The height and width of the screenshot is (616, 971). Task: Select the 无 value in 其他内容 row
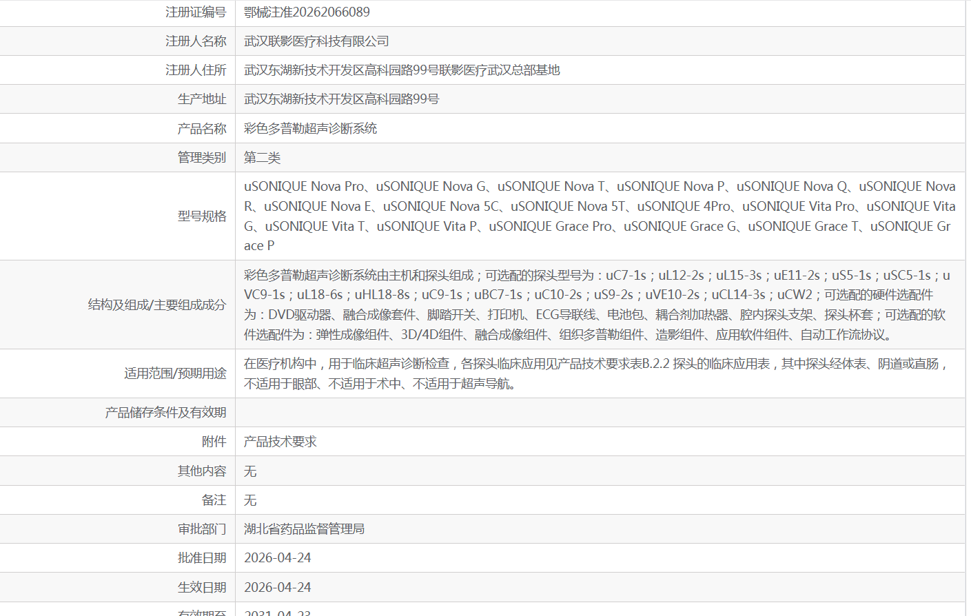[250, 471]
